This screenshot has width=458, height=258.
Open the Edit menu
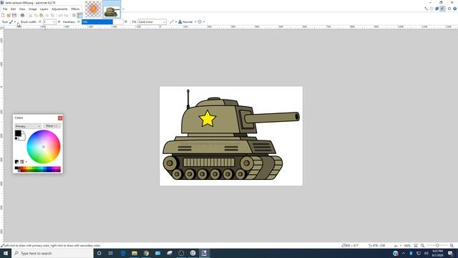tap(13, 9)
